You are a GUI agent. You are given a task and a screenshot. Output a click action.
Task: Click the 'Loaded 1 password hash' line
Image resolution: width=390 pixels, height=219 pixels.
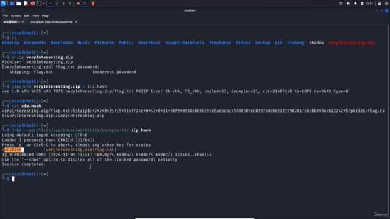(x=48, y=140)
